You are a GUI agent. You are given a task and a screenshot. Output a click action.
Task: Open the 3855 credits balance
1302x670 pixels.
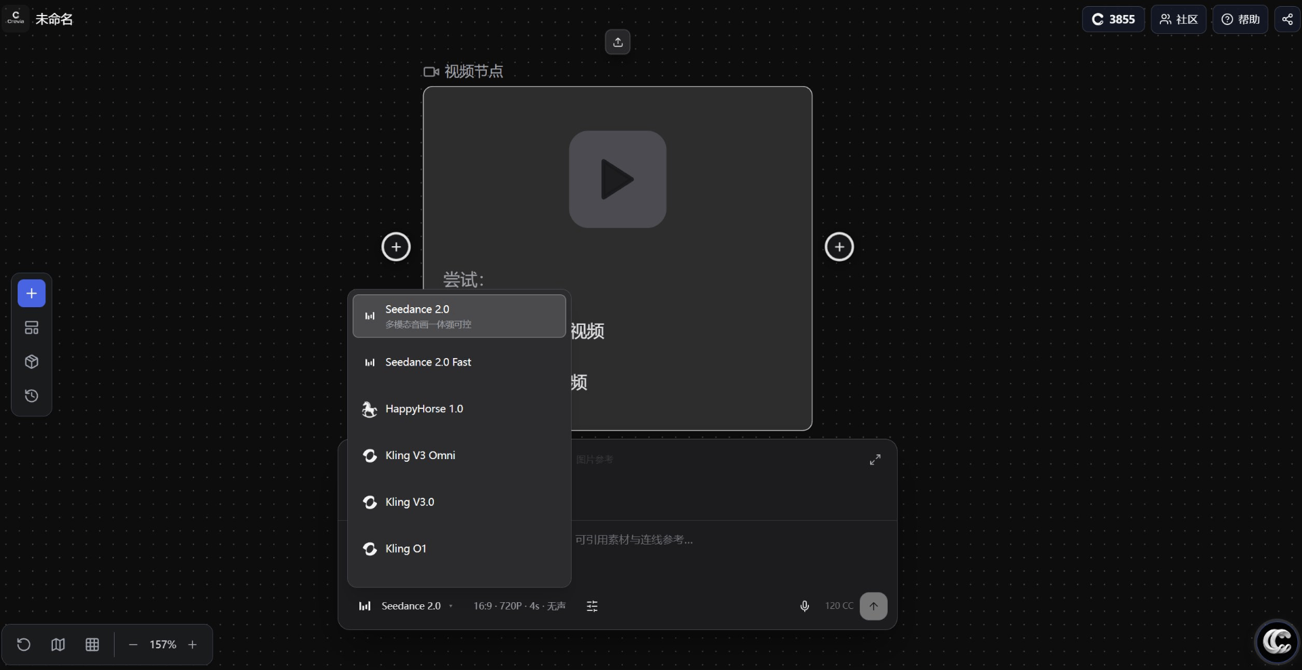click(x=1113, y=19)
